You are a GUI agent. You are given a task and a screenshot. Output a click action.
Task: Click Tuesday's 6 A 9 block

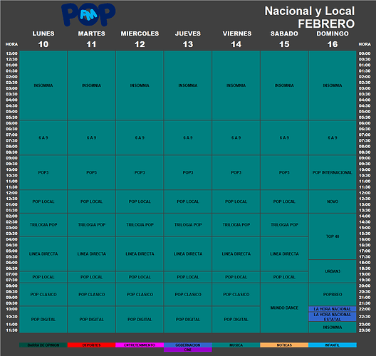click(91, 137)
